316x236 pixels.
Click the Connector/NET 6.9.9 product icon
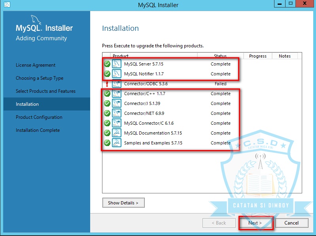(117, 113)
